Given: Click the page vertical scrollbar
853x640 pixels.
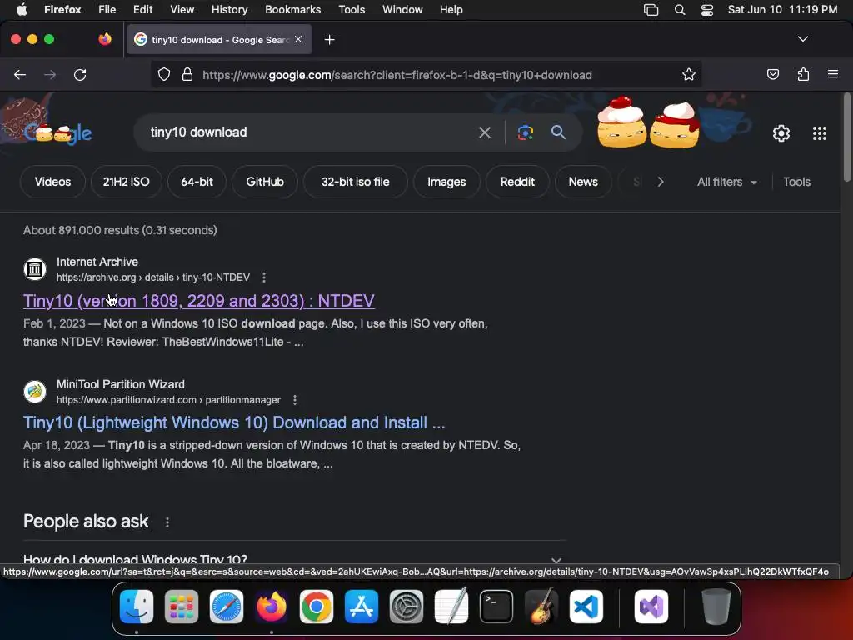Looking at the screenshot, I should pos(846,137).
